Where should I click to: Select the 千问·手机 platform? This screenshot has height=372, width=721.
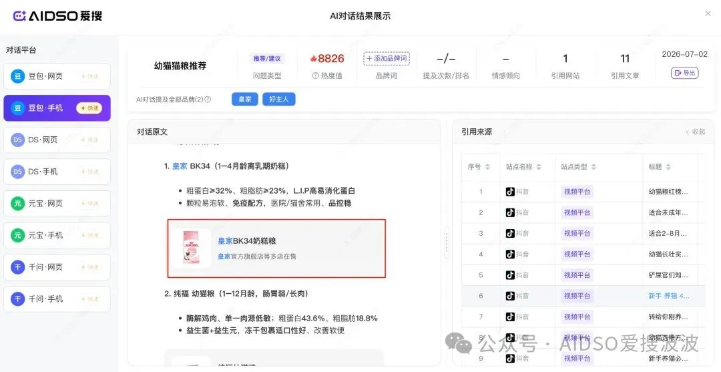click(x=57, y=299)
